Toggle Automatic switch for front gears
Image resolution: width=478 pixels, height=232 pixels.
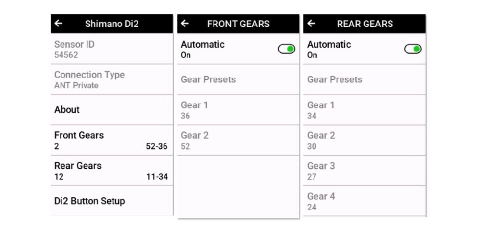click(x=286, y=49)
